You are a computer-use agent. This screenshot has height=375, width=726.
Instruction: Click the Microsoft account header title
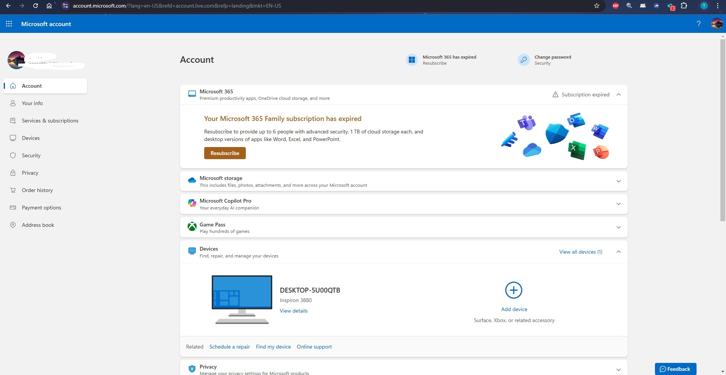[46, 24]
